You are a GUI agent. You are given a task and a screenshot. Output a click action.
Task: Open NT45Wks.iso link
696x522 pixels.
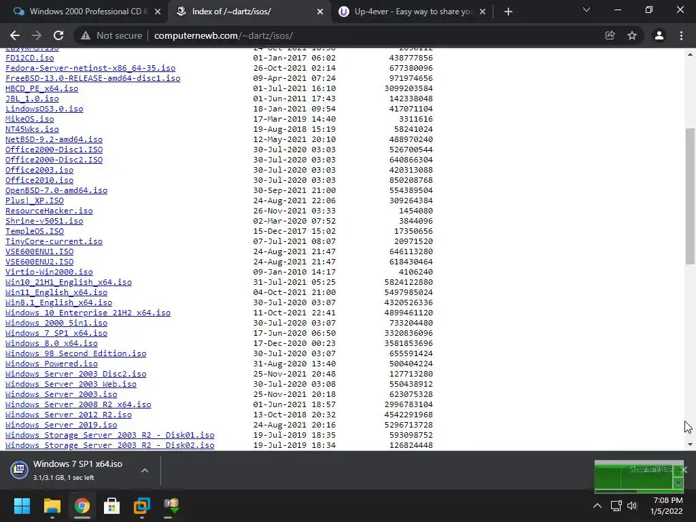tap(32, 129)
